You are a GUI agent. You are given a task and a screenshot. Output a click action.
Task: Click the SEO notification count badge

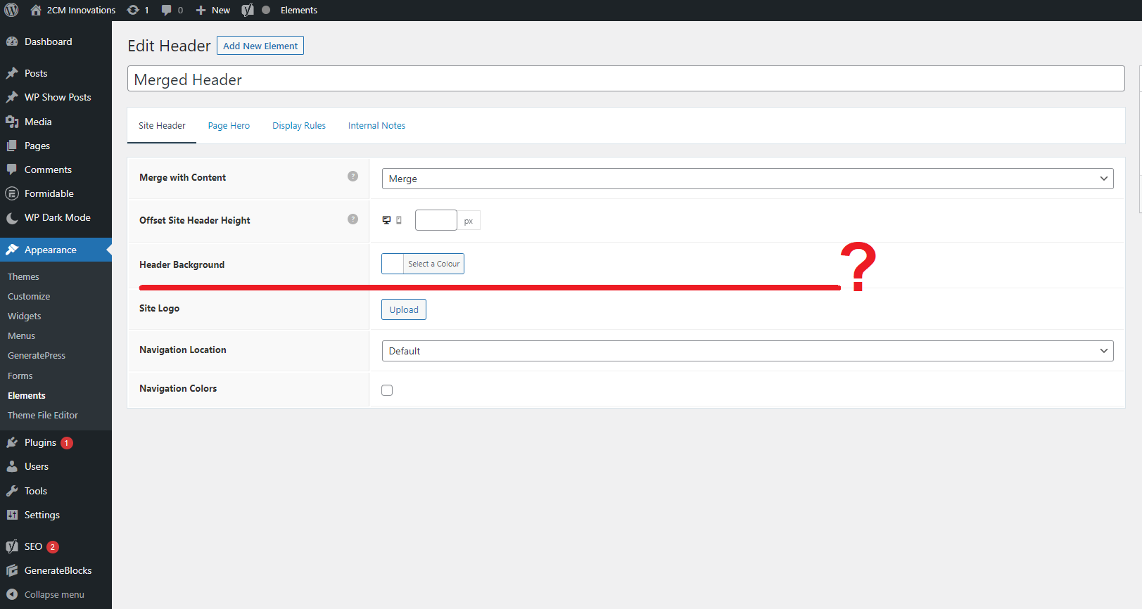(x=53, y=547)
